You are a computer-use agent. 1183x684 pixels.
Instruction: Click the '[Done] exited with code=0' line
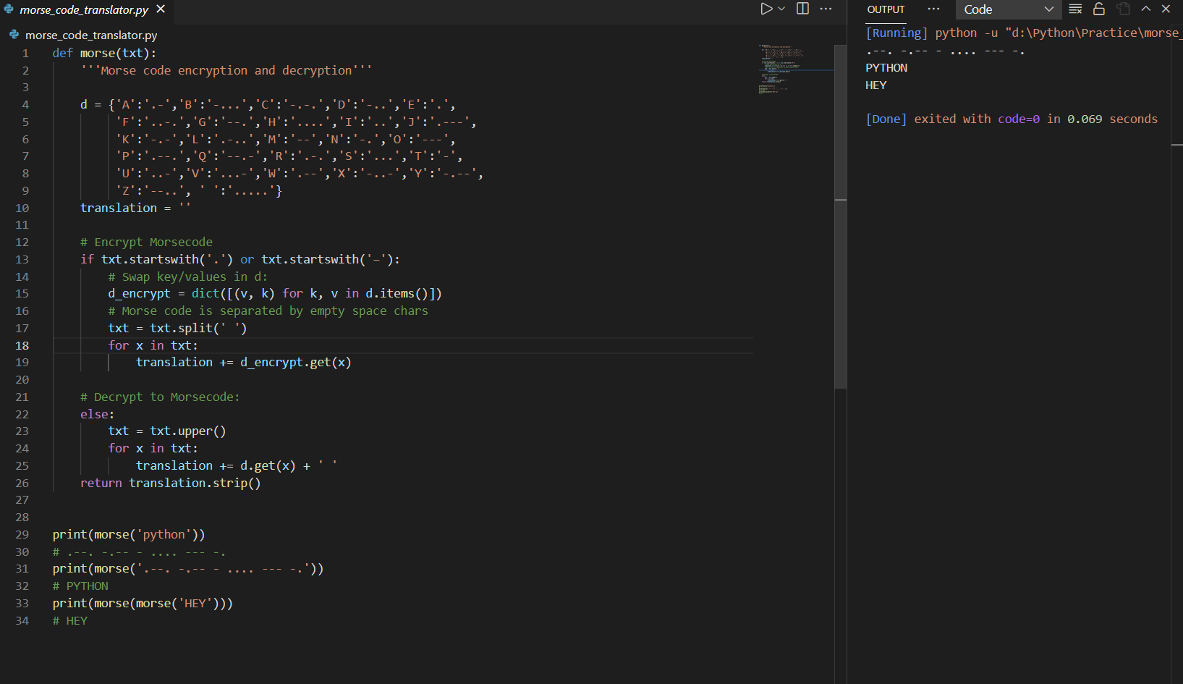pyautogui.click(x=1012, y=119)
